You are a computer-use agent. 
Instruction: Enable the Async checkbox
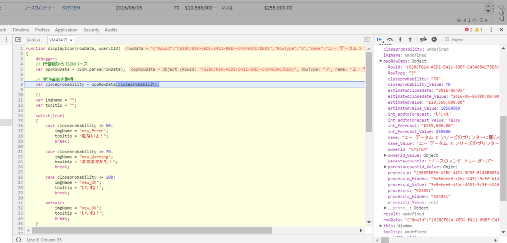pyautogui.click(x=447, y=40)
